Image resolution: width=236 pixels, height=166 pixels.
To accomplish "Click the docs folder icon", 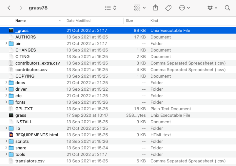I will [11, 83].
